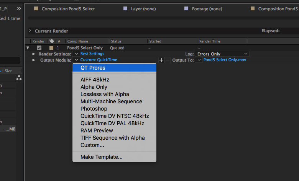This screenshot has height=181, width=299.
Task: Click the flowchart icon in project panel
Action: (19, 78)
